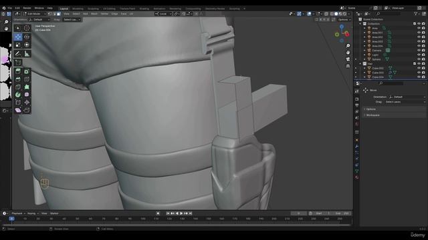Open the View menu in viewport header
The image size is (428, 240).
66,13
